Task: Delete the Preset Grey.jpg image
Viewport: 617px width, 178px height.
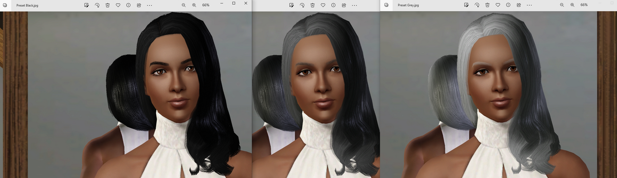Action: coord(488,5)
